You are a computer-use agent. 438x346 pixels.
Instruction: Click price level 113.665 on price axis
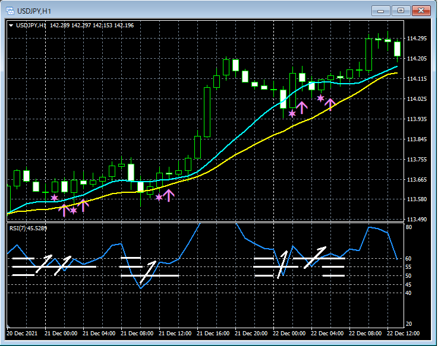(x=417, y=180)
